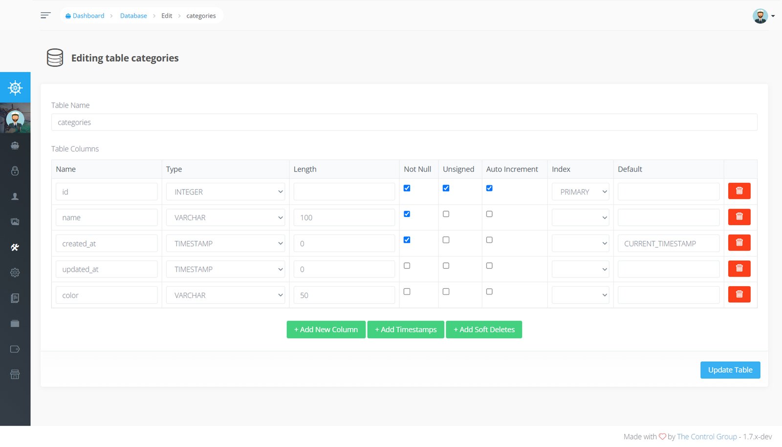Check Not Null for color column

(x=407, y=292)
